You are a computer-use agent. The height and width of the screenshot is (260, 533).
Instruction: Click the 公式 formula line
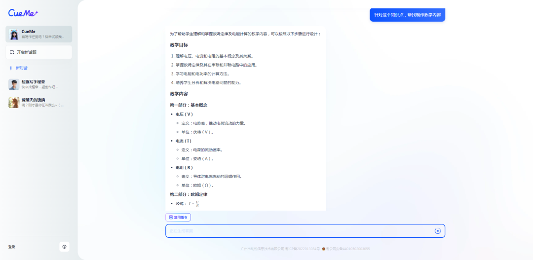[188, 204]
